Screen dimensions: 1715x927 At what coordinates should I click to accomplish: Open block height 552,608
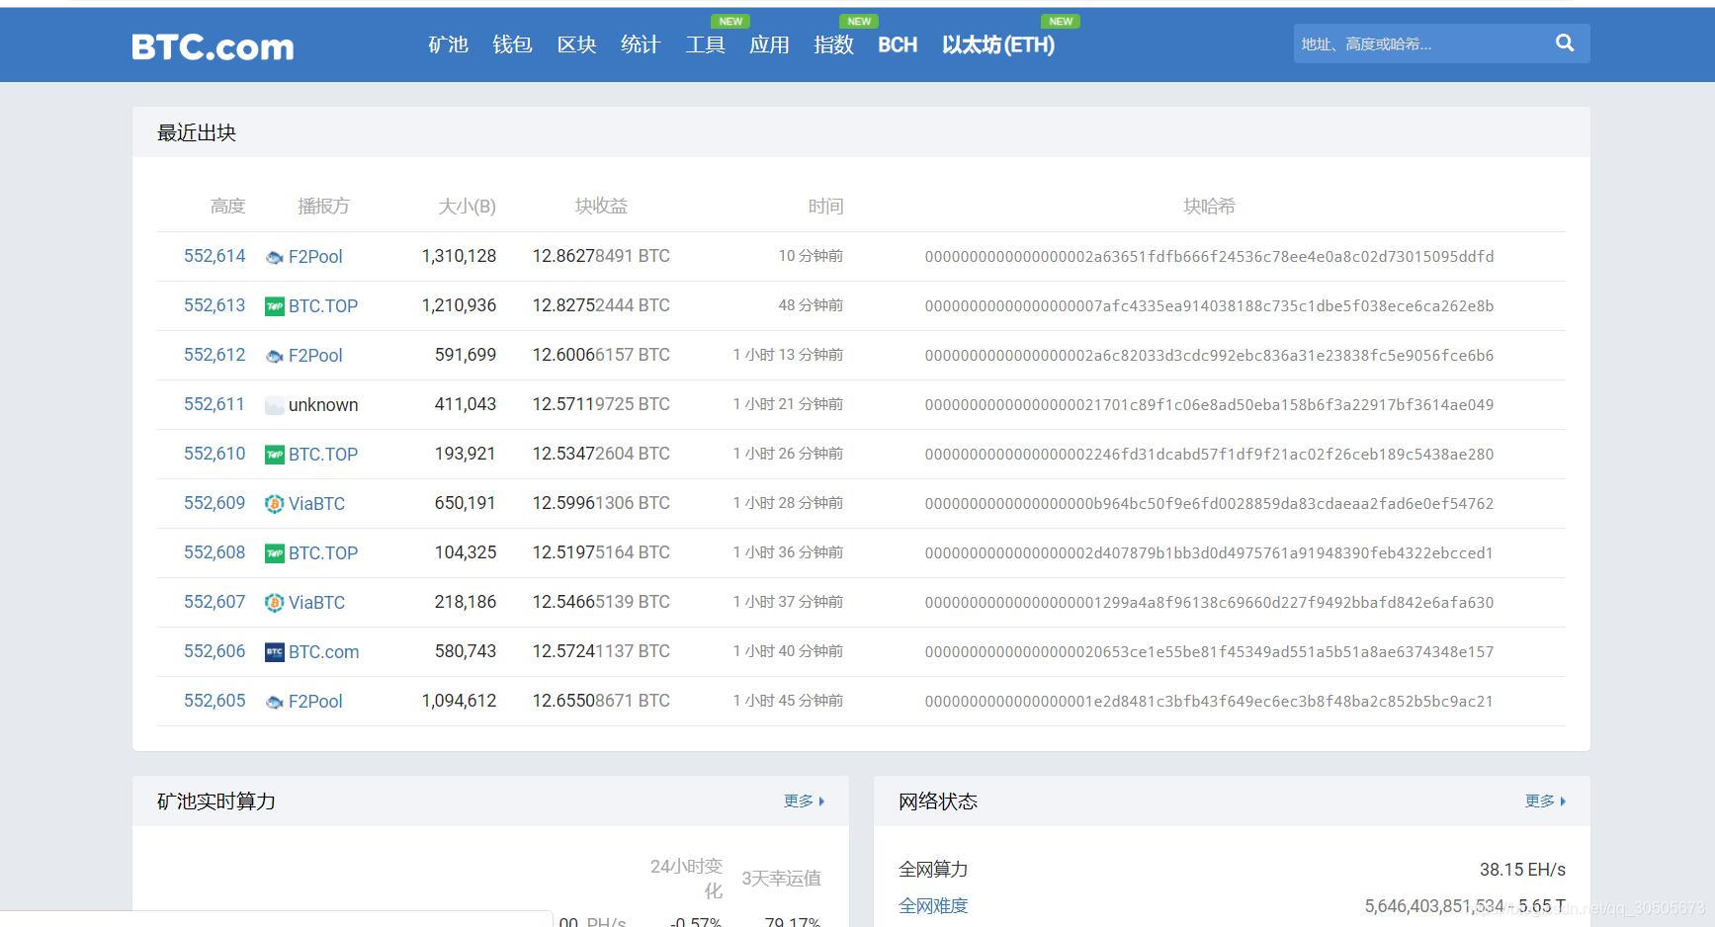coord(214,552)
